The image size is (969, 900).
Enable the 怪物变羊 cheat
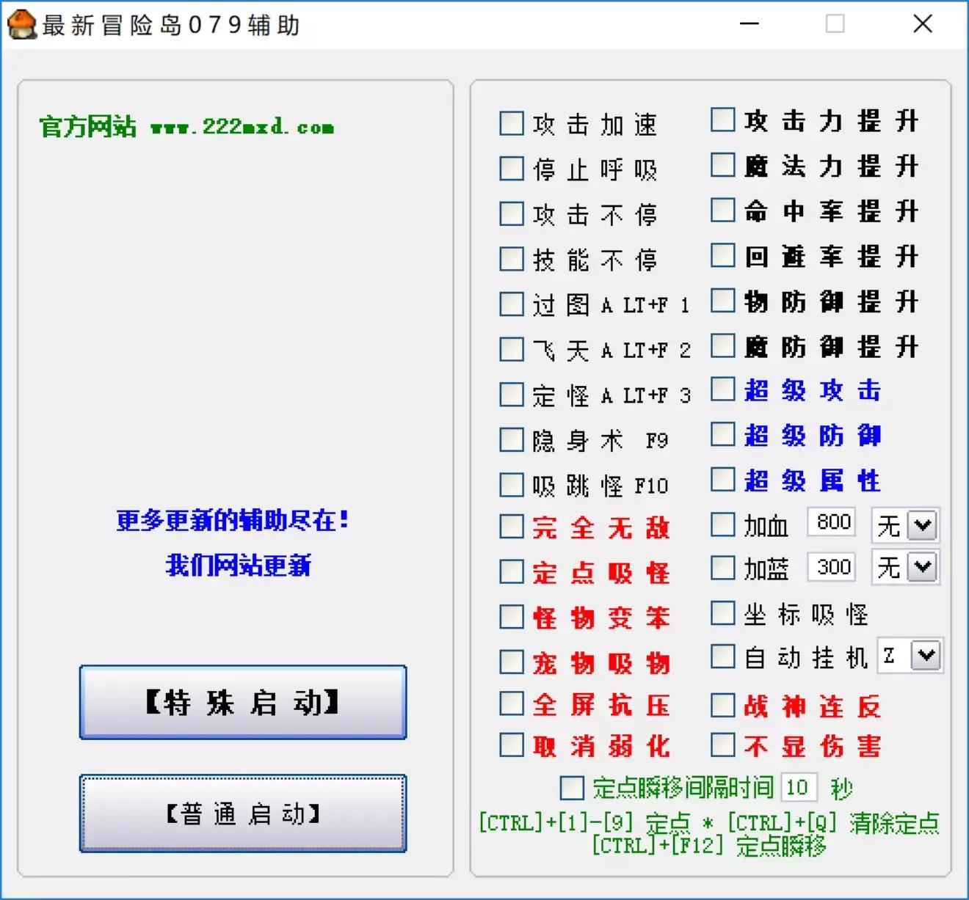(510, 616)
